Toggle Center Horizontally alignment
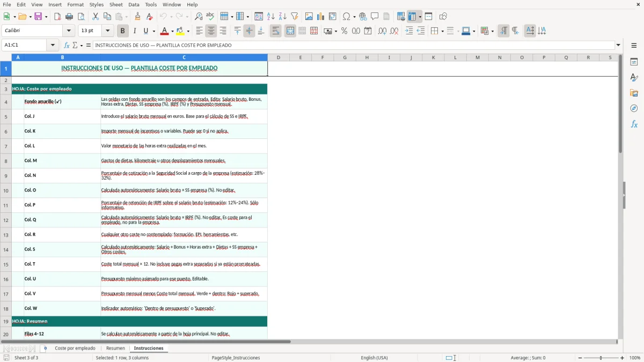644x362 pixels. pos(211,31)
